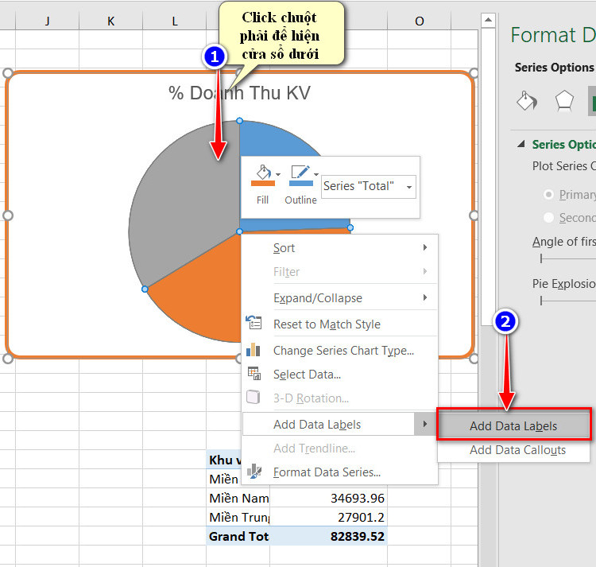Viewport: 596px width, 567px height.
Task: Click Series Options heading in Format pane
Action: (x=555, y=68)
